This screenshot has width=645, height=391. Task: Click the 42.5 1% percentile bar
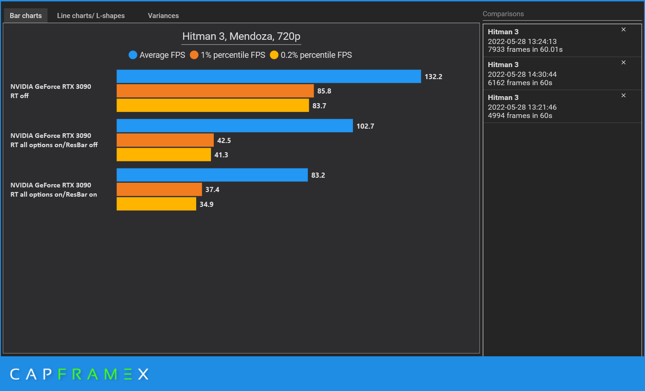[165, 140]
